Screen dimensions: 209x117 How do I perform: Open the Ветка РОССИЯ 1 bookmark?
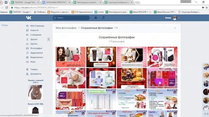coord(141,12)
